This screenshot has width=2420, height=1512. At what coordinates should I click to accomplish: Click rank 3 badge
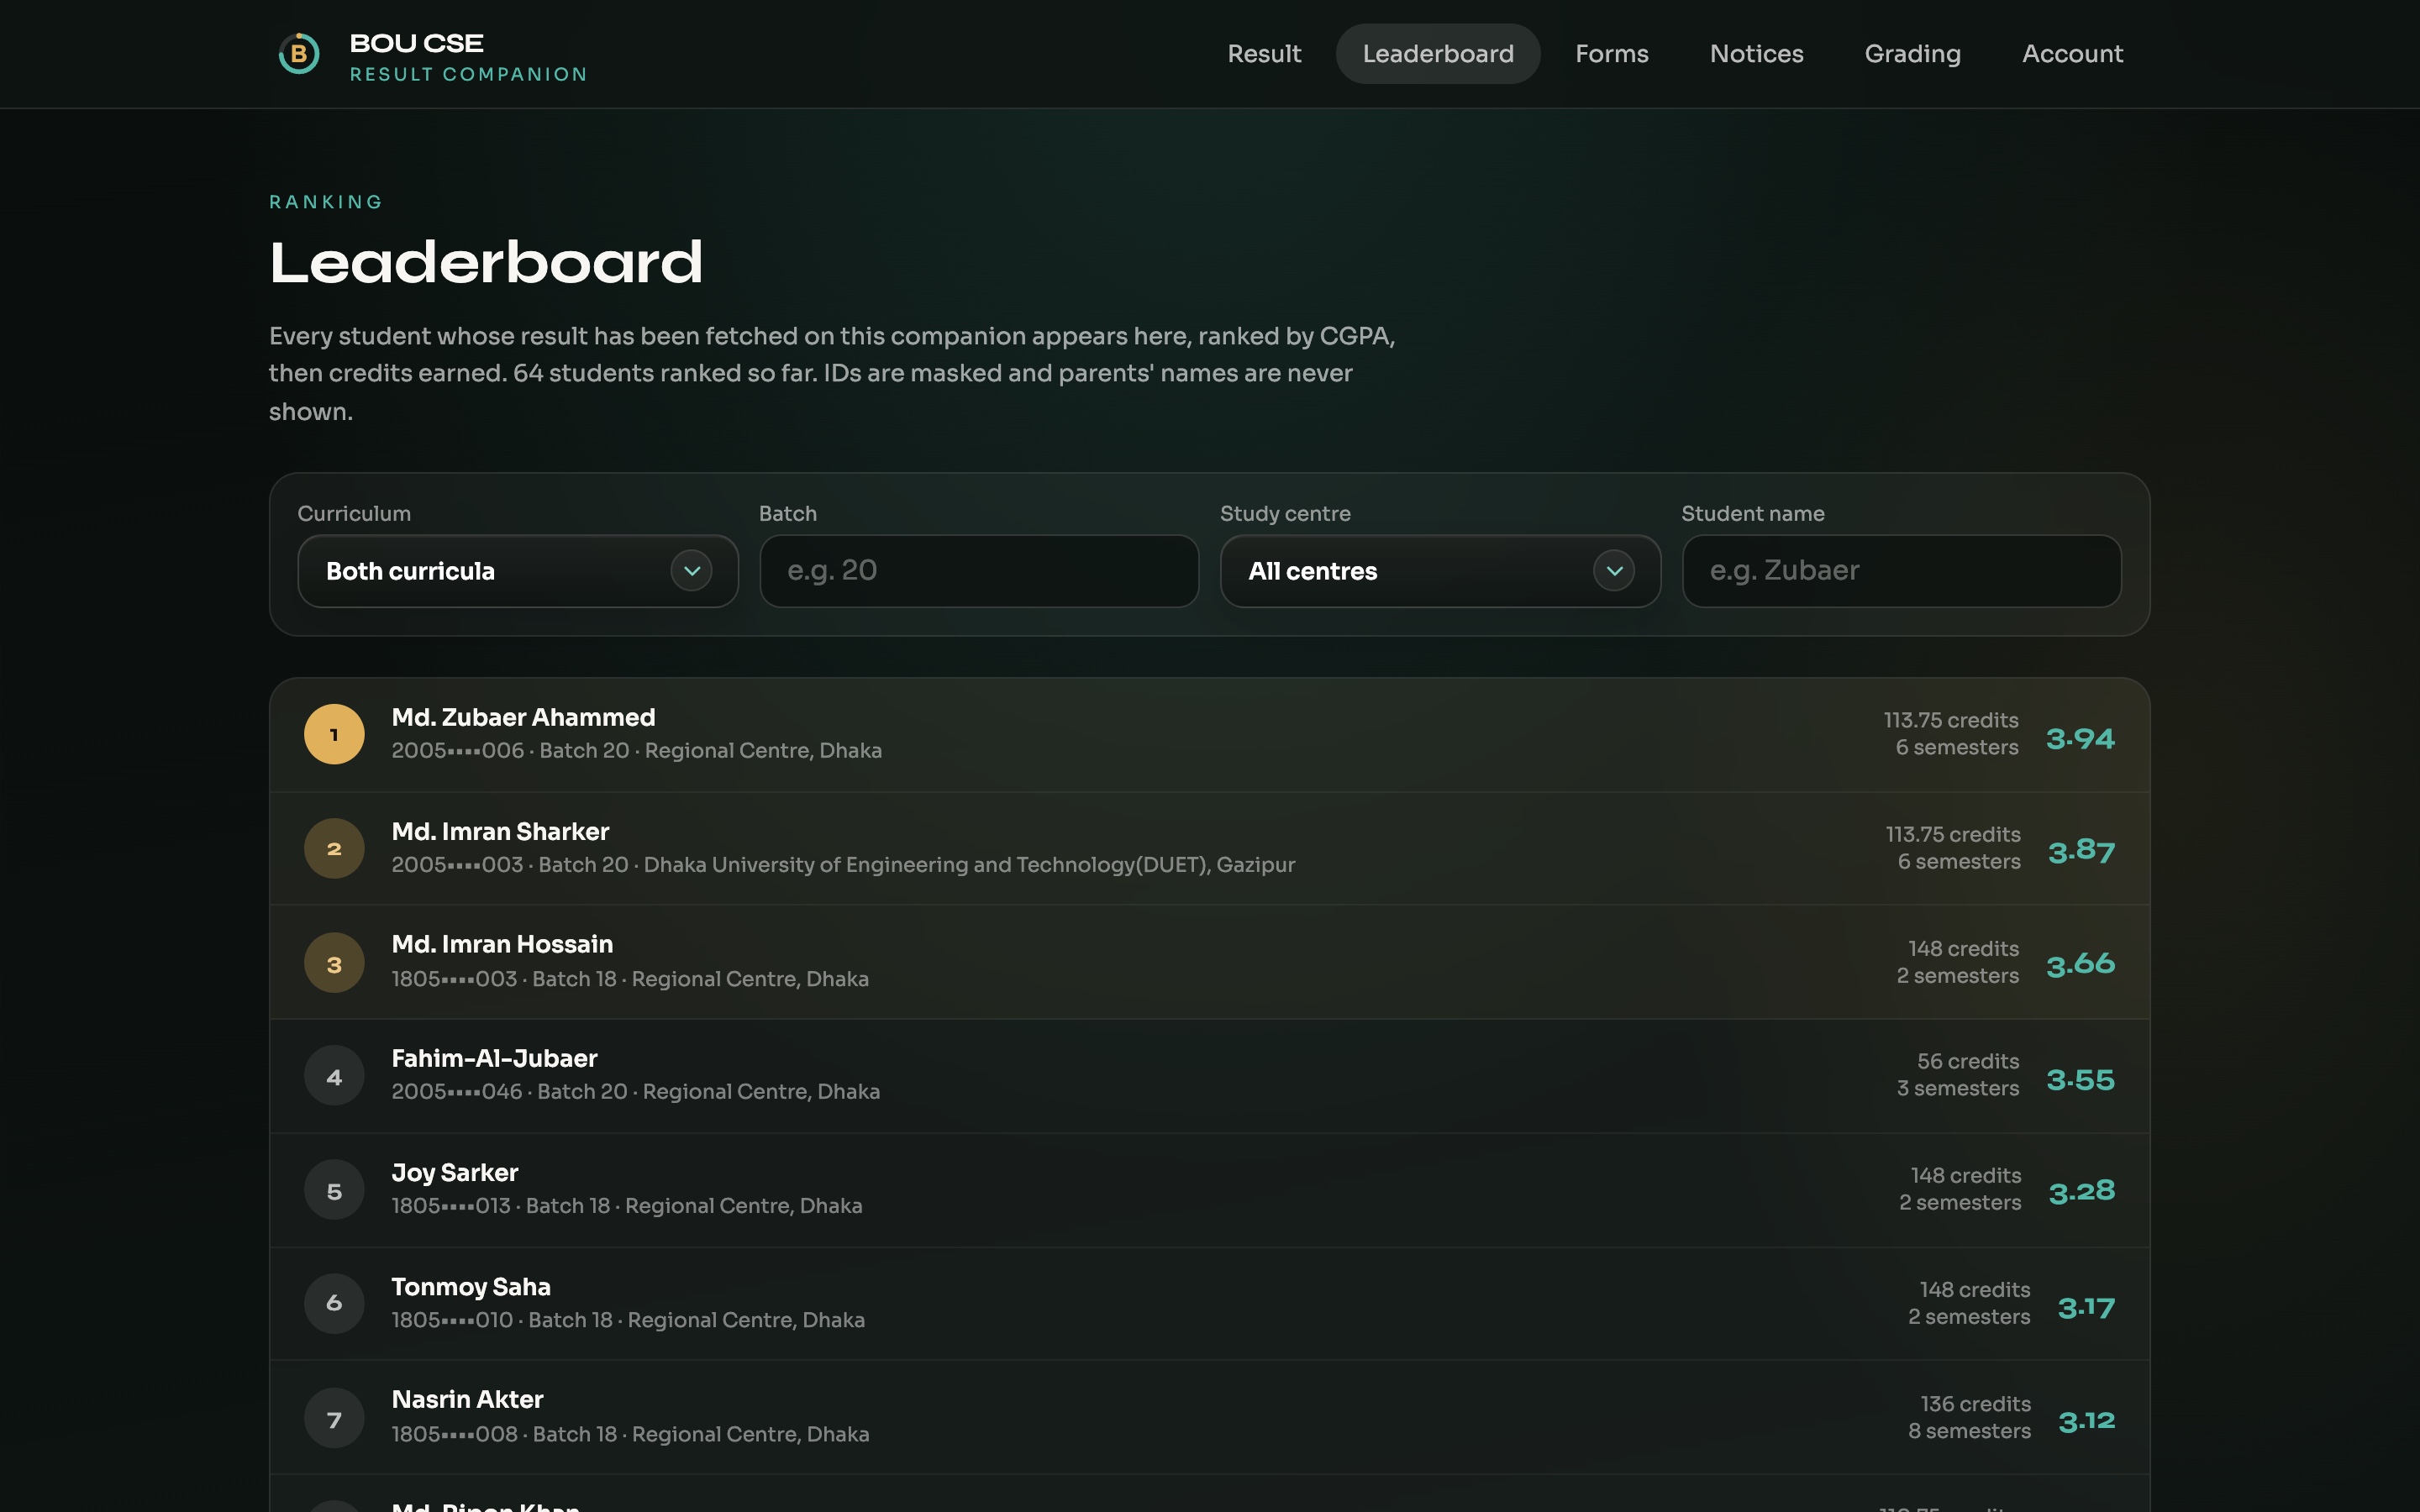[334, 963]
